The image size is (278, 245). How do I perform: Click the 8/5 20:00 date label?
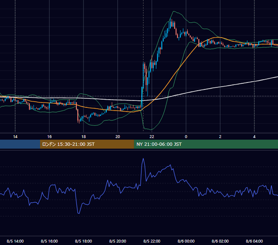tap(118, 241)
